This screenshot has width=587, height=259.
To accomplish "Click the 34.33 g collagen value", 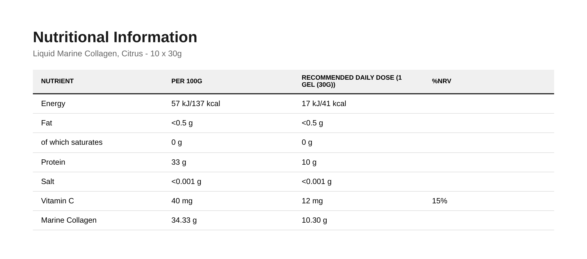I will pyautogui.click(x=184, y=220).
